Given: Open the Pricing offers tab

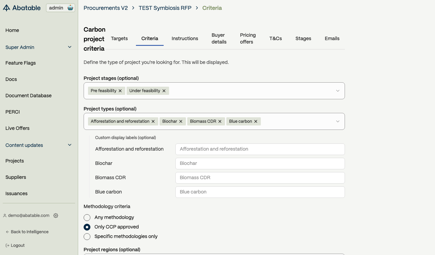Looking at the screenshot, I should (x=248, y=38).
